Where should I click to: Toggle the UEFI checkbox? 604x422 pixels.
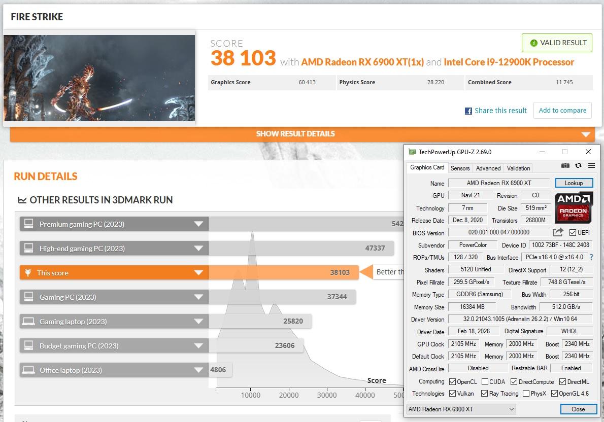(x=573, y=233)
